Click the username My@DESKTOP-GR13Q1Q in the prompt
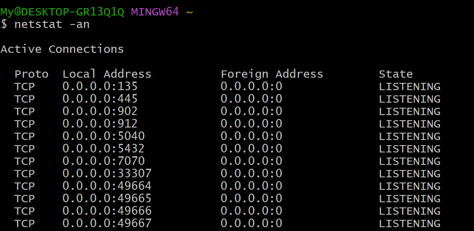 [x=62, y=12]
